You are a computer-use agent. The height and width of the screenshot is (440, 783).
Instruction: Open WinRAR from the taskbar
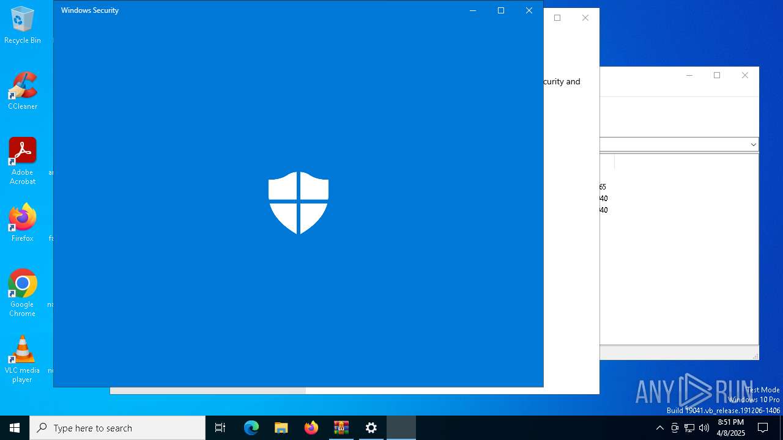[341, 428]
